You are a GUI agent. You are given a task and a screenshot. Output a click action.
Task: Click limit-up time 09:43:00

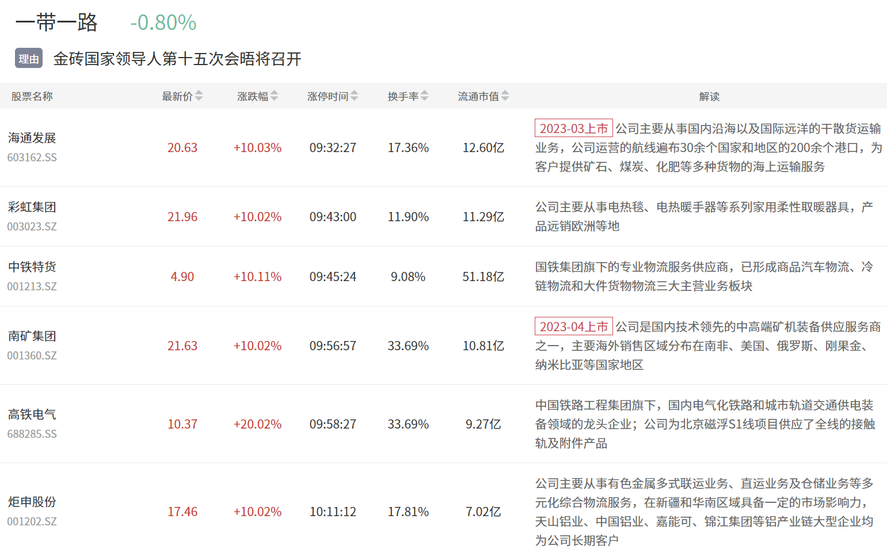(x=333, y=217)
